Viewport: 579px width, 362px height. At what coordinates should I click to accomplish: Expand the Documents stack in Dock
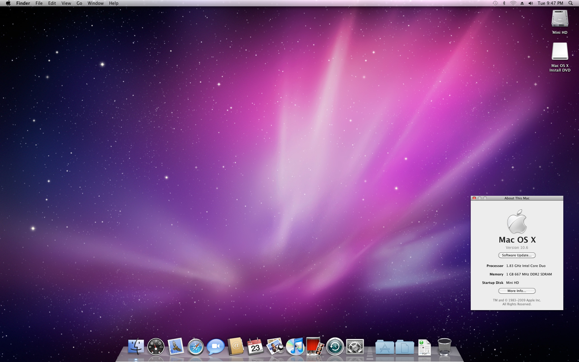(x=404, y=347)
